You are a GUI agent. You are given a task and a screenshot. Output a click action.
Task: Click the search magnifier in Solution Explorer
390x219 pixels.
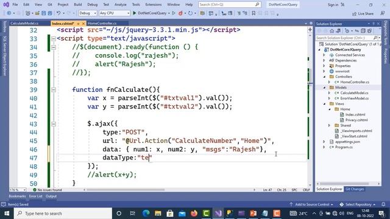(375, 38)
